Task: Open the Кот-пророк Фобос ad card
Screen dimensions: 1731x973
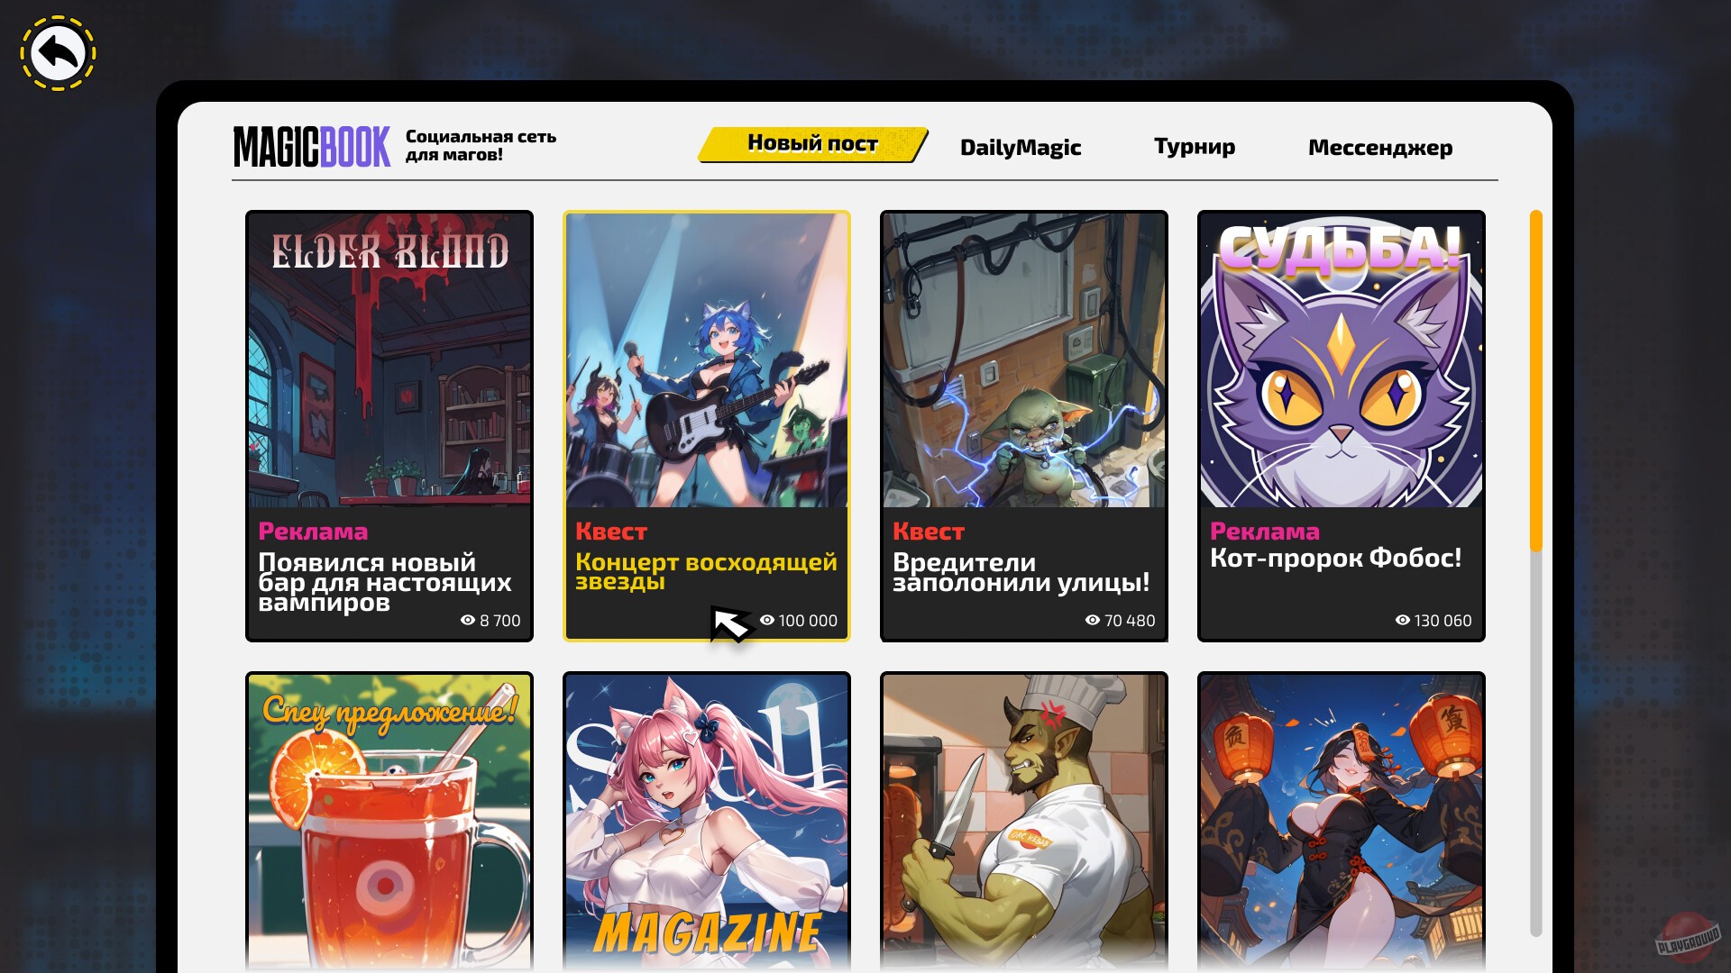Action: pyautogui.click(x=1342, y=426)
